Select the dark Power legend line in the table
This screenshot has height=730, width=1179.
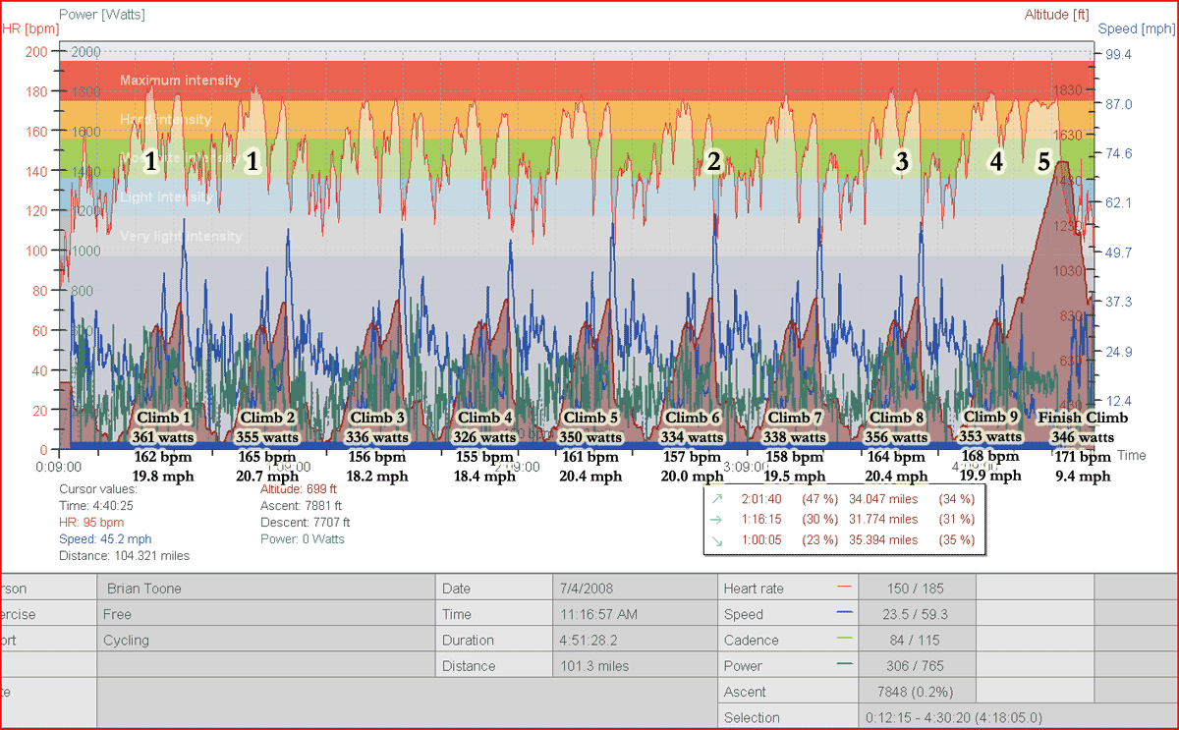pyautogui.click(x=843, y=664)
